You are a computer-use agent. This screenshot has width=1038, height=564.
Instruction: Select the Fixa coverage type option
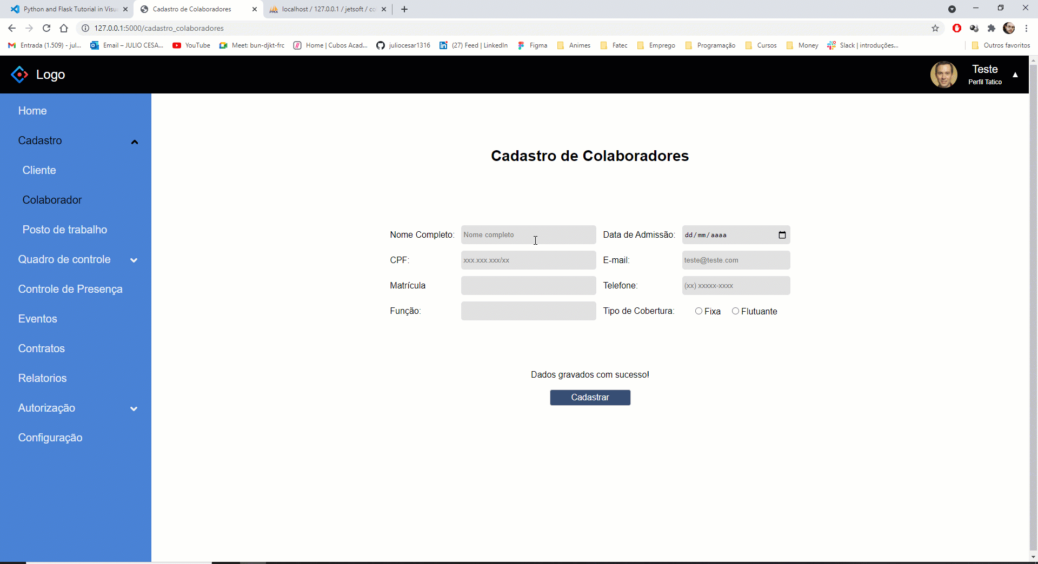point(700,311)
